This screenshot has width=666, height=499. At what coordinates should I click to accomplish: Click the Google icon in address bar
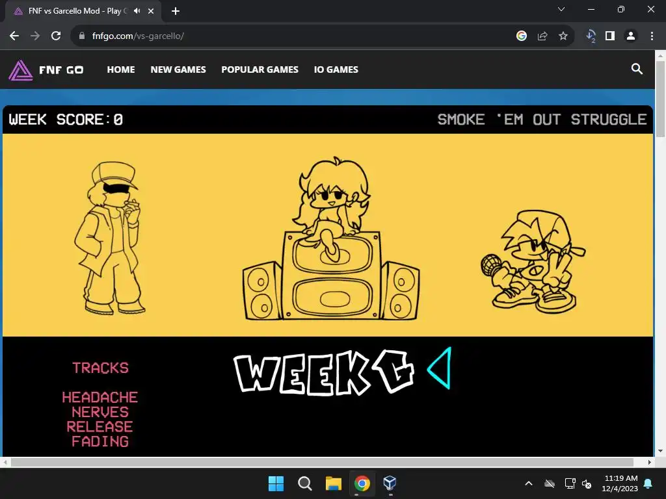tap(522, 36)
